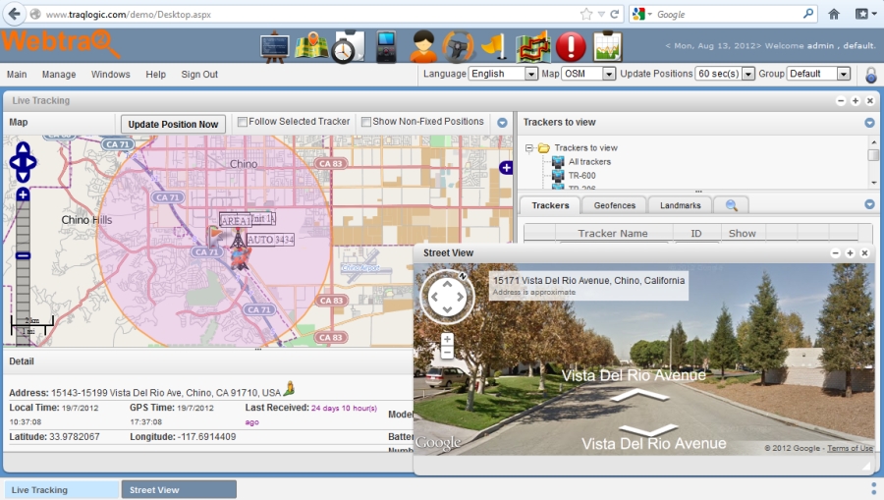Screen dimensions: 884x500
Task: Open the clipboard chart reports icon
Action: click(x=607, y=46)
